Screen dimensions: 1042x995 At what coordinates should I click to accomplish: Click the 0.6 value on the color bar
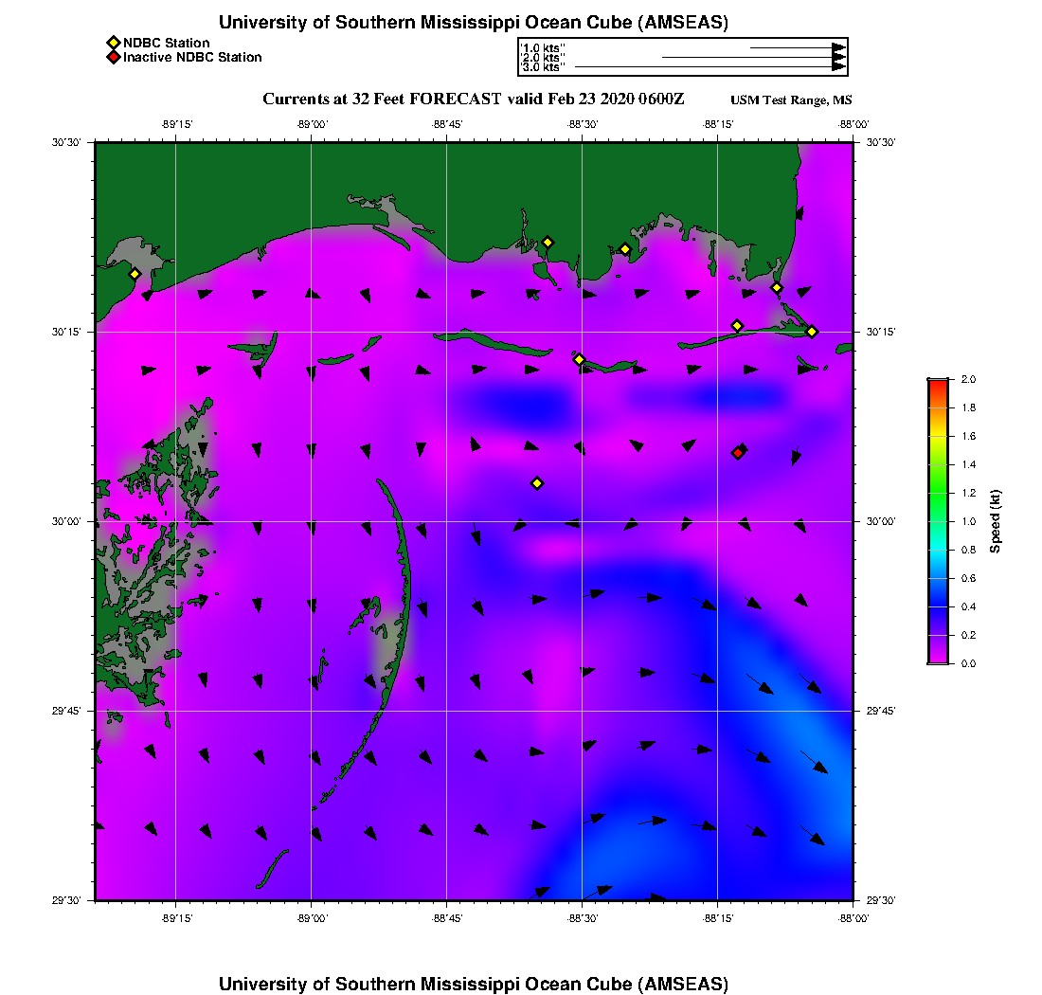[x=968, y=578]
